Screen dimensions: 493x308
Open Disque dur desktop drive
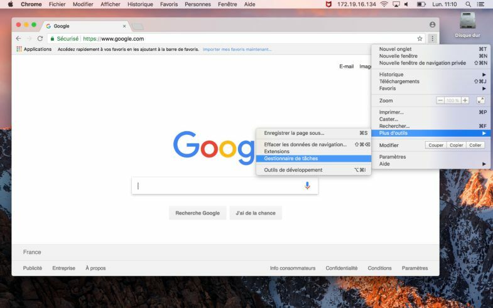tap(467, 25)
